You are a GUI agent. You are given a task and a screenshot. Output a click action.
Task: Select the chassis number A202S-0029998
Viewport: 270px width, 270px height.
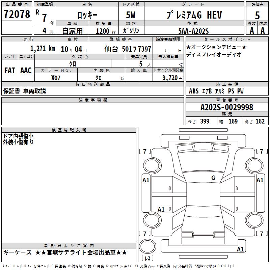pyautogui.click(x=226, y=107)
